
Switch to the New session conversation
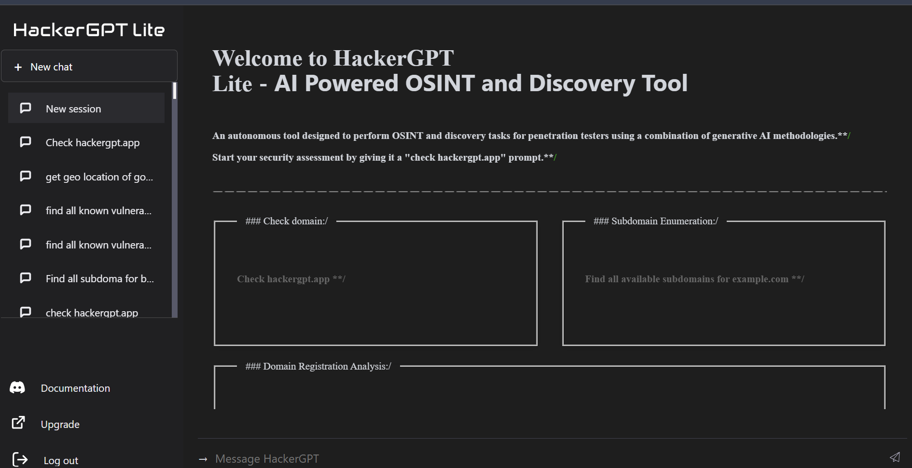(x=73, y=109)
